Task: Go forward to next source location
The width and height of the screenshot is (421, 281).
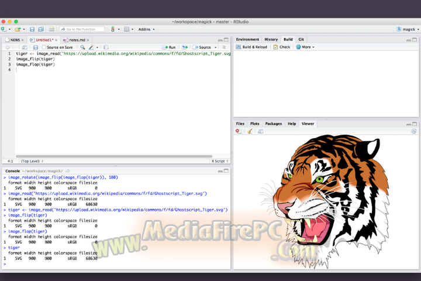Action: click(13, 47)
